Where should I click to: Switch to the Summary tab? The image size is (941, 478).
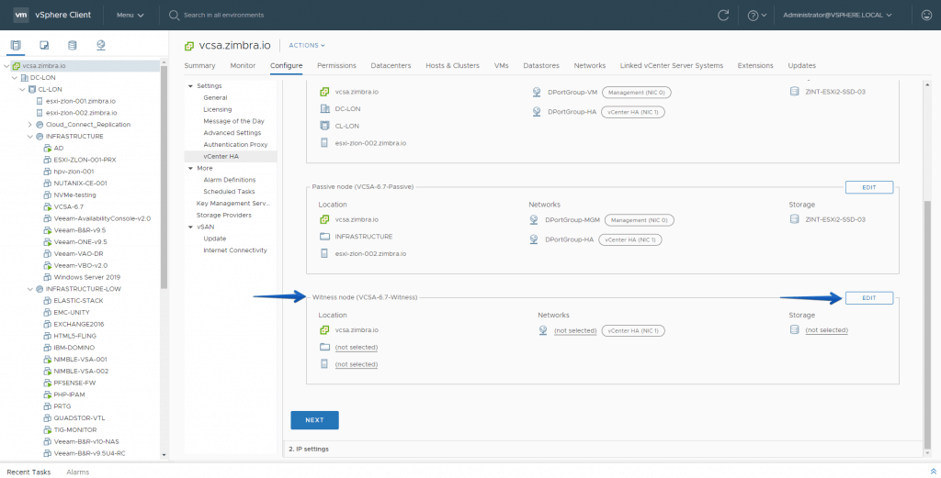199,65
